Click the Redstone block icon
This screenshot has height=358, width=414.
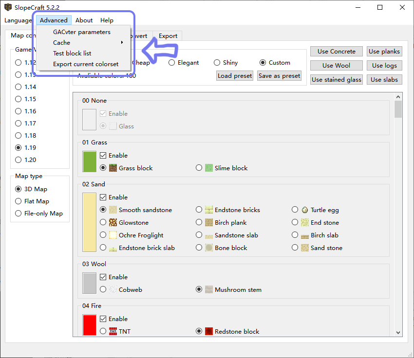pos(209,331)
